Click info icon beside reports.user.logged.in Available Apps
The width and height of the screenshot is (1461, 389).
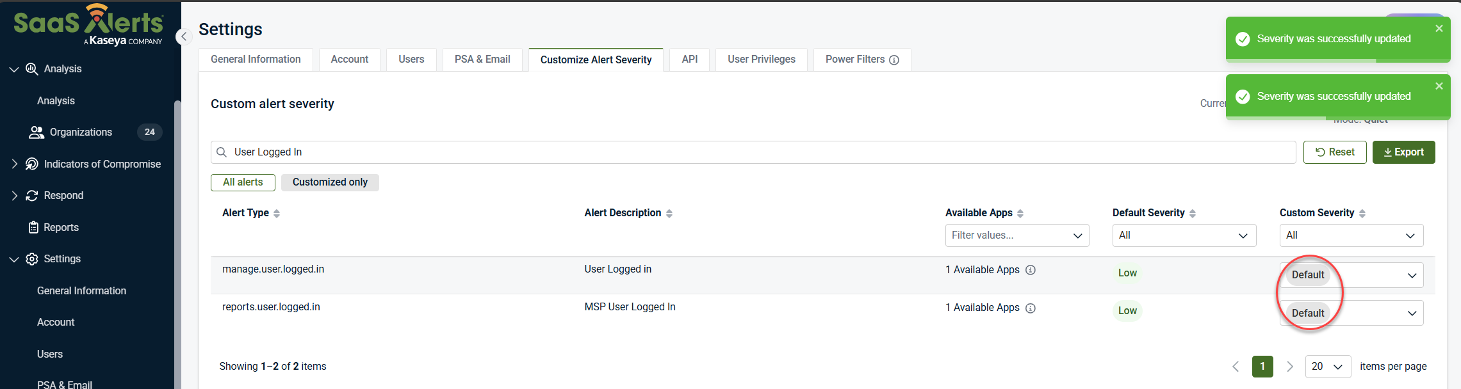click(1031, 308)
